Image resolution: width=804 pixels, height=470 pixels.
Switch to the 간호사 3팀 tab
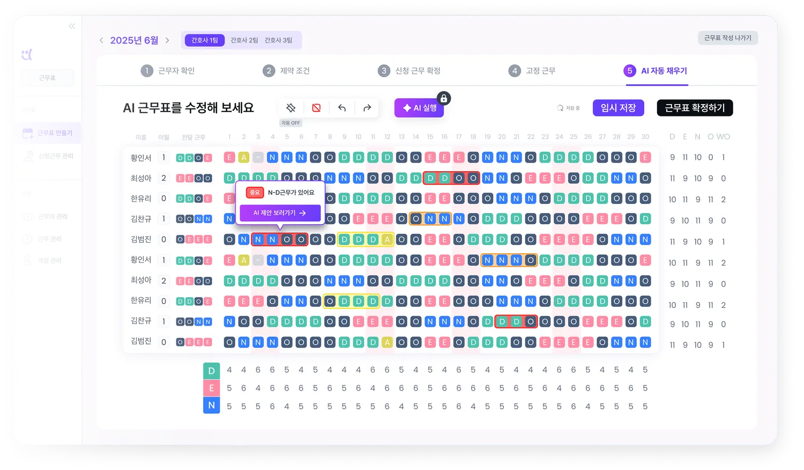tap(278, 40)
